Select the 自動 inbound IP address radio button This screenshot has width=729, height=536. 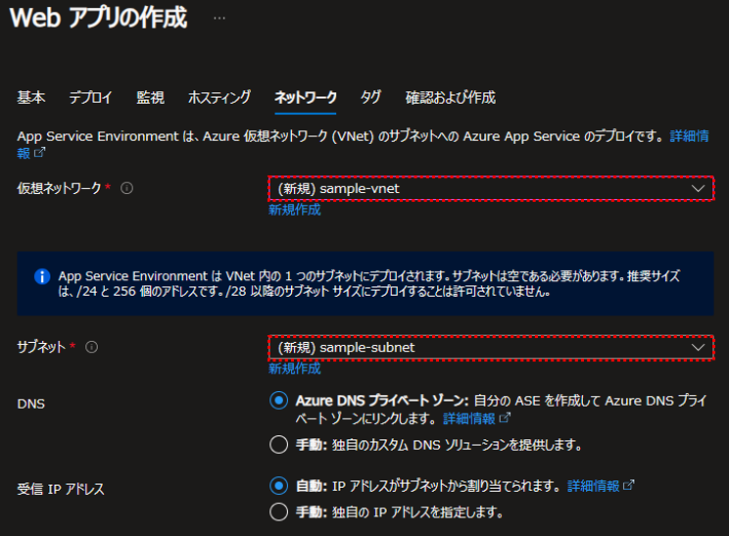click(278, 486)
